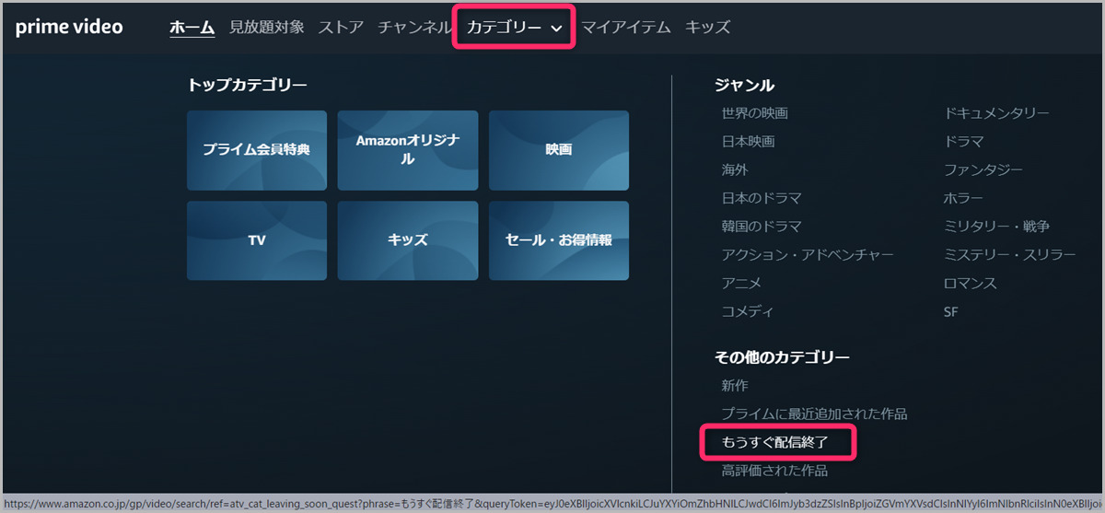Select the プライム会員特典 category tile
The image size is (1105, 513).
point(257,150)
